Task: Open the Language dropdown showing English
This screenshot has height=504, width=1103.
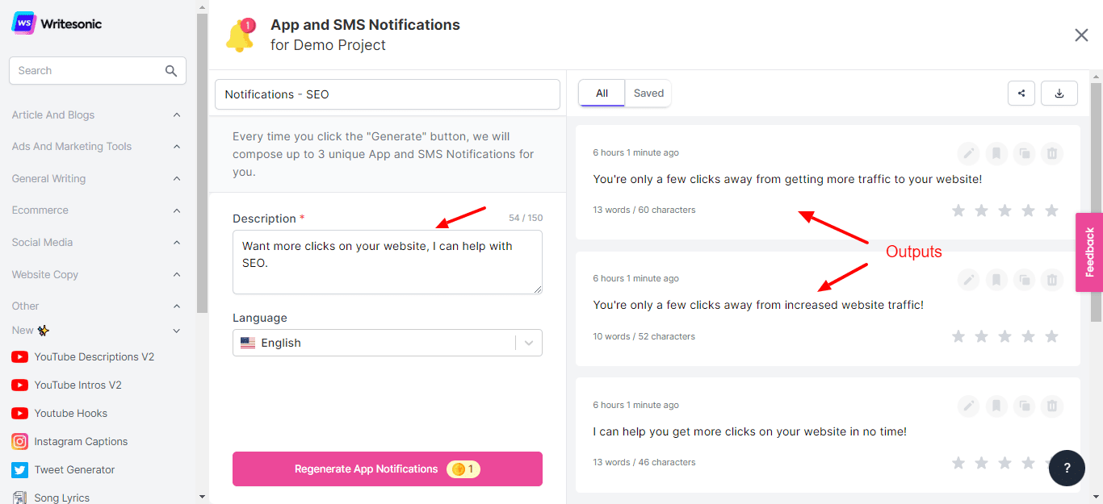Action: click(388, 343)
